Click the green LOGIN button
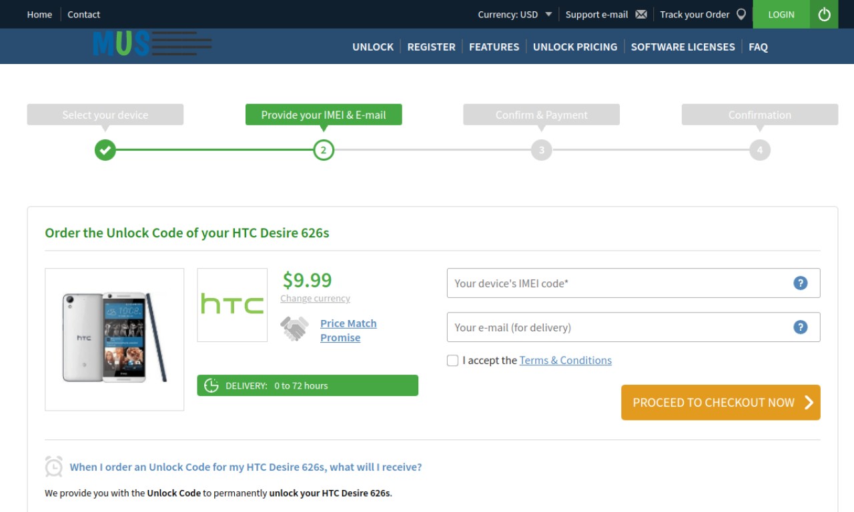This screenshot has height=512, width=854. (781, 14)
